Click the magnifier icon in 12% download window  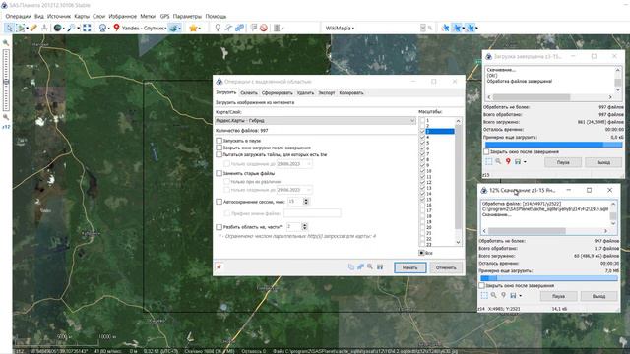tap(494, 295)
